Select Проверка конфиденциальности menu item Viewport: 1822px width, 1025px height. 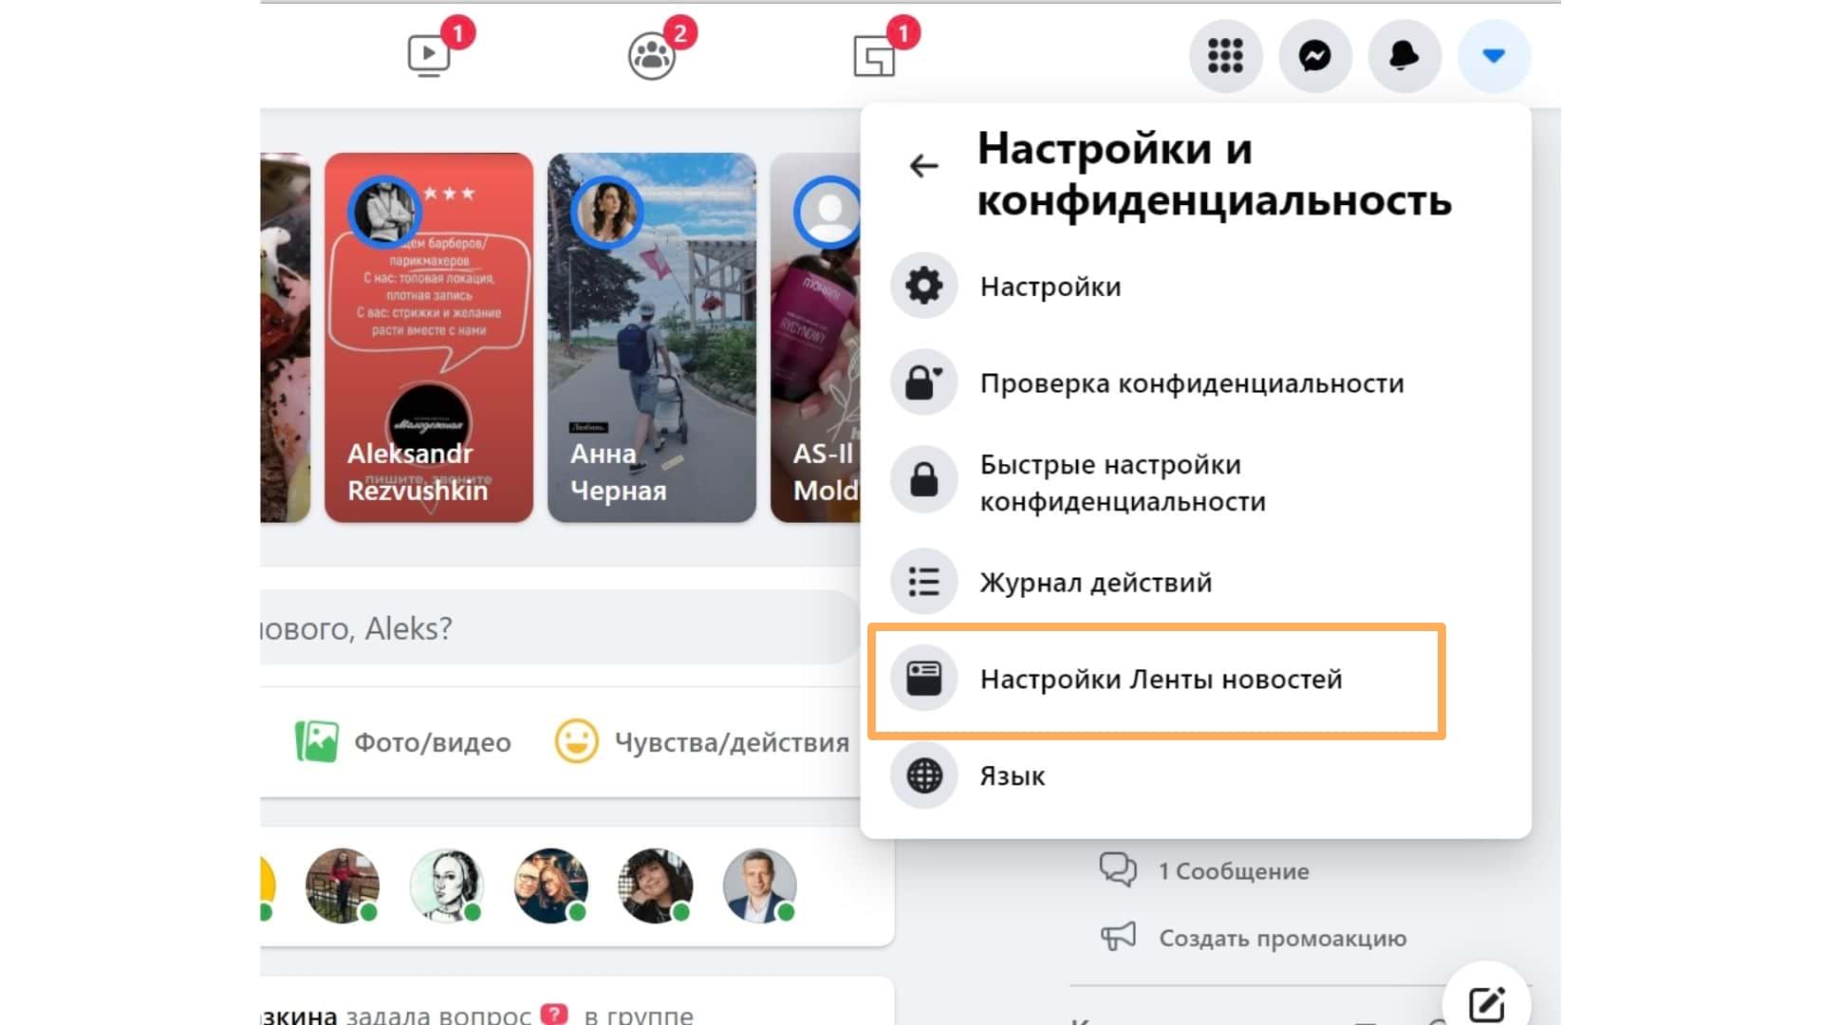(1191, 383)
